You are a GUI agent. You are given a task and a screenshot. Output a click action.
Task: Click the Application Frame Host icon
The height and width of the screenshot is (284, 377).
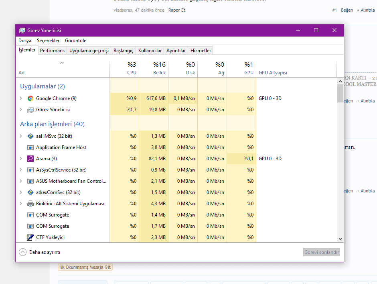pos(30,147)
